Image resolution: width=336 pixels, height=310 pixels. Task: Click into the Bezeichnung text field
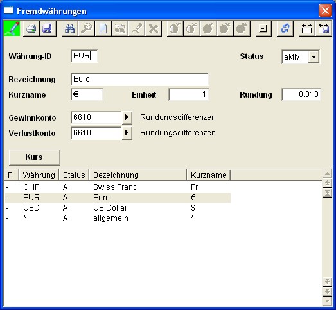(x=139, y=79)
